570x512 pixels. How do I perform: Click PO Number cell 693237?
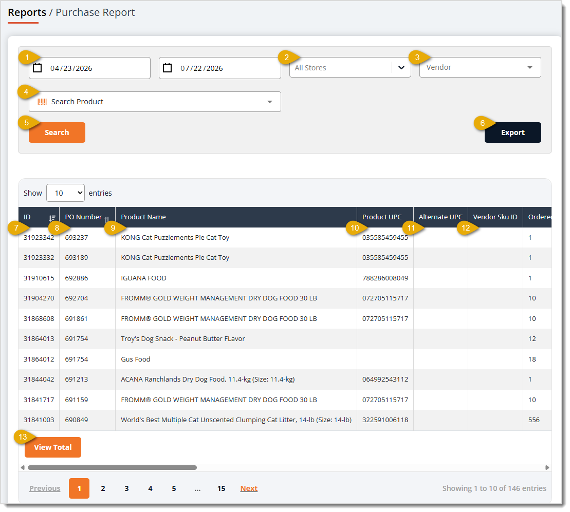tap(77, 237)
